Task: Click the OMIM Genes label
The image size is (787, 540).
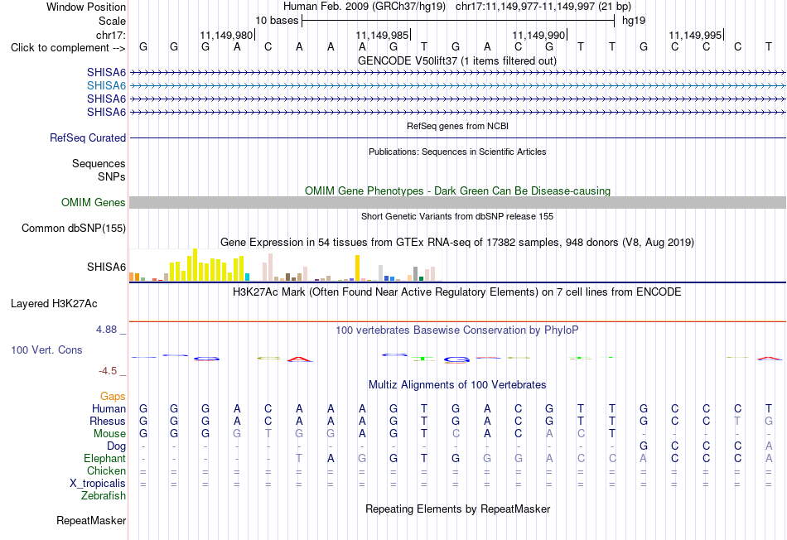Action: pyautogui.click(x=93, y=202)
